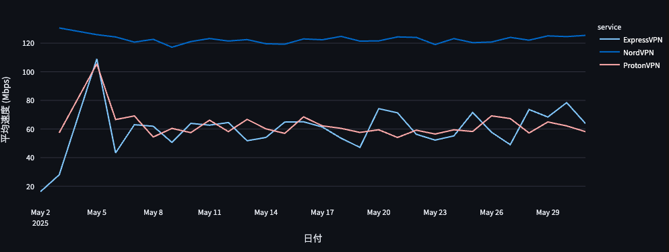669x252 pixels.
Task: Click the 'May 26' x-axis label
Action: (492, 212)
